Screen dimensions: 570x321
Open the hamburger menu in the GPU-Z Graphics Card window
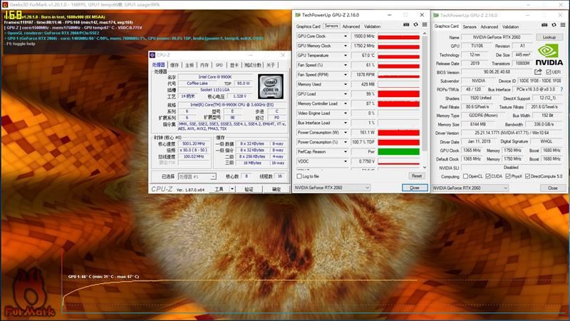pos(563,25)
